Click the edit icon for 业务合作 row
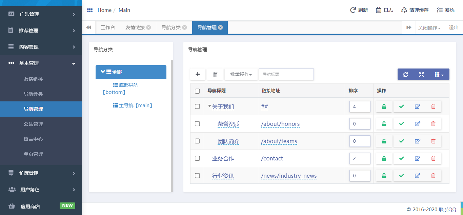 pyautogui.click(x=417, y=158)
